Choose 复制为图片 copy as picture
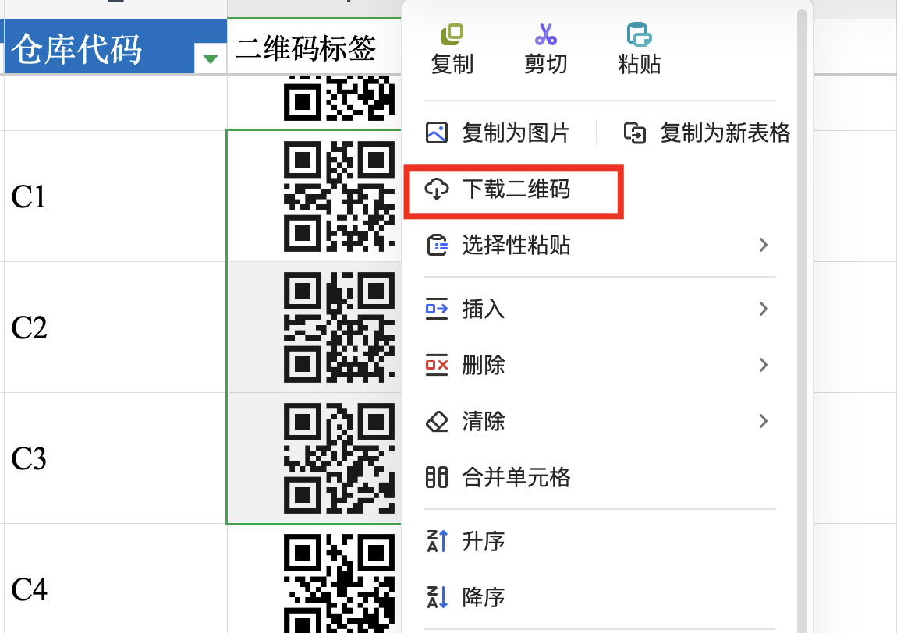This screenshot has height=633, width=897. 498,133
